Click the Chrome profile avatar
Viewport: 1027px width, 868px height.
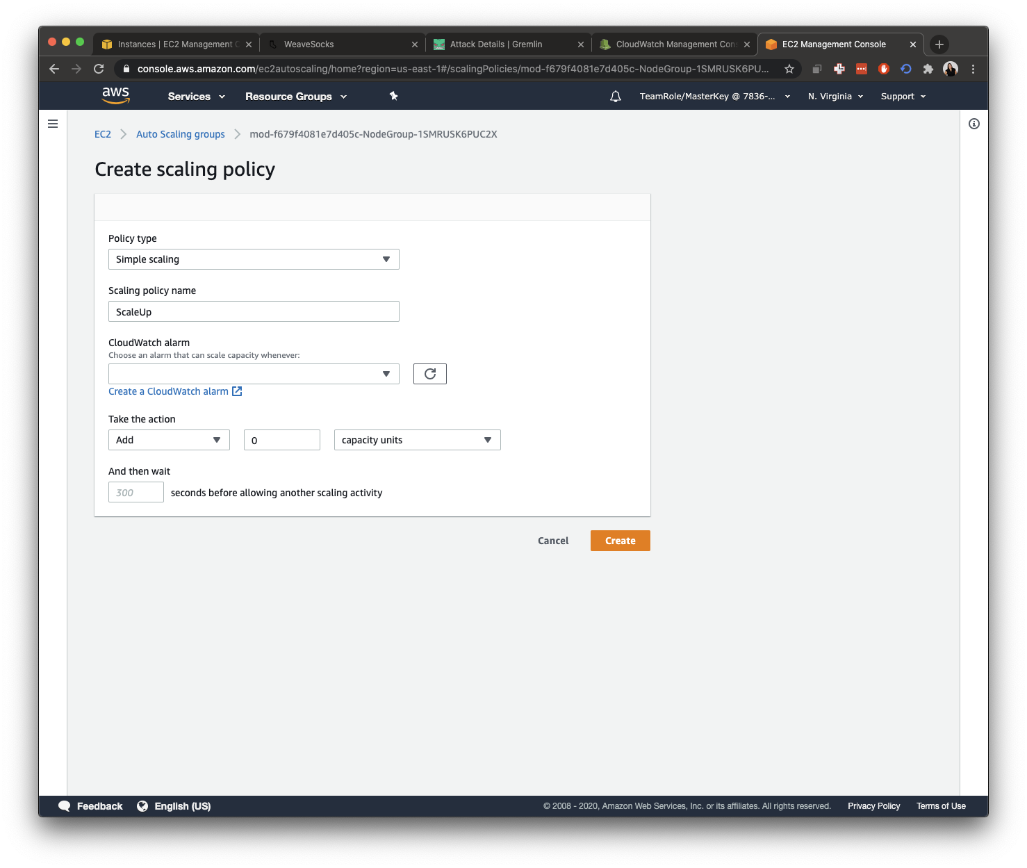pos(951,69)
